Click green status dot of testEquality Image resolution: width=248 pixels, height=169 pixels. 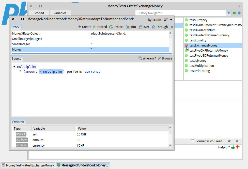click(186, 40)
